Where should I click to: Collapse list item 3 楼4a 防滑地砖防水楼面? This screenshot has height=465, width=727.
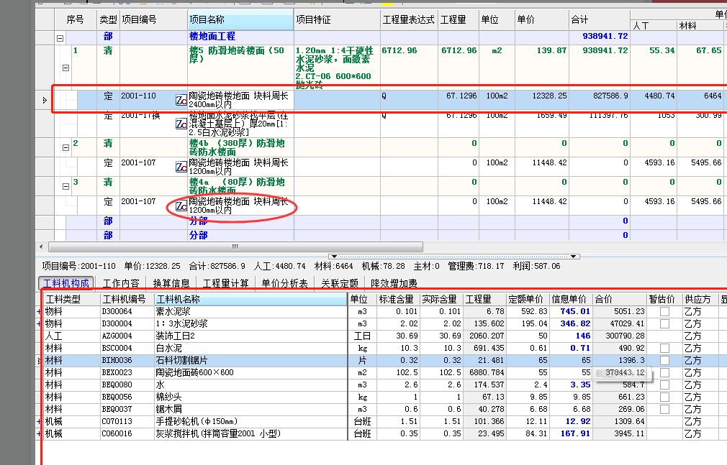pos(66,186)
